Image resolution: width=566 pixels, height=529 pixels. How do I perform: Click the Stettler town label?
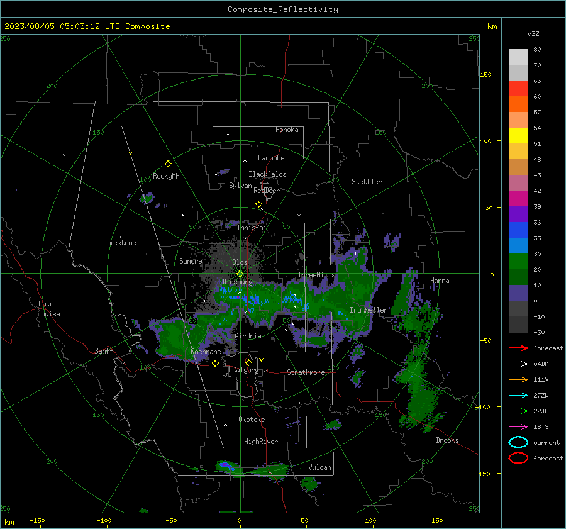coord(367,182)
